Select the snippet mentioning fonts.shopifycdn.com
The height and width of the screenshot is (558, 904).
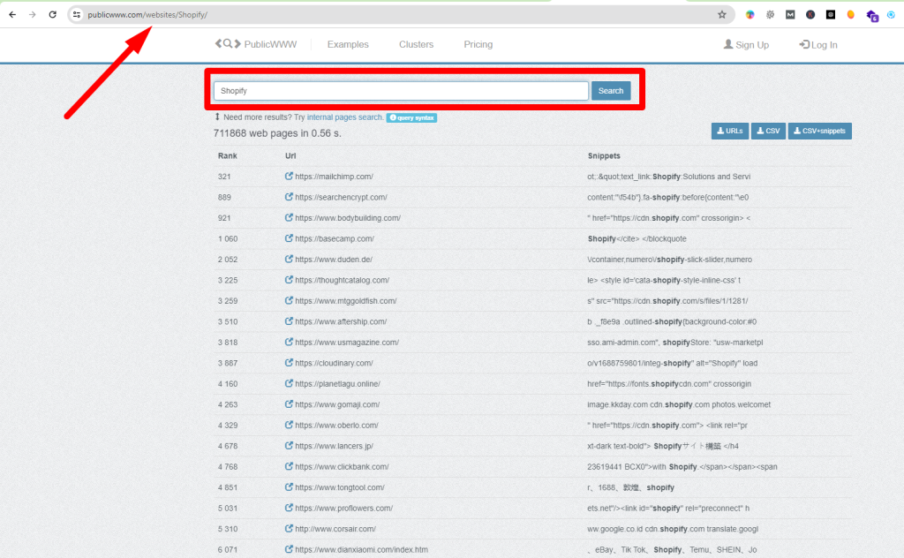[x=669, y=384]
